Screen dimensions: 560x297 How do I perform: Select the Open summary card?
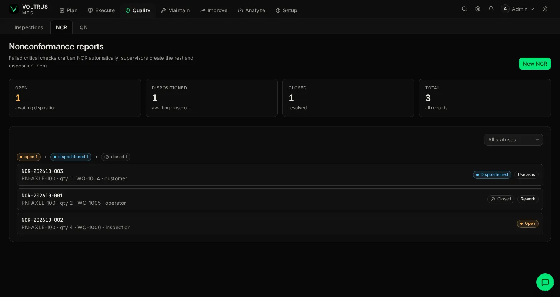click(75, 98)
